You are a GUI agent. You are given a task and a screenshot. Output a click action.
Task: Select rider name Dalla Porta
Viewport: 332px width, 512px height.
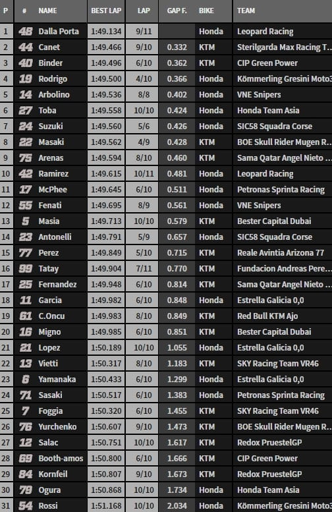tap(59, 32)
